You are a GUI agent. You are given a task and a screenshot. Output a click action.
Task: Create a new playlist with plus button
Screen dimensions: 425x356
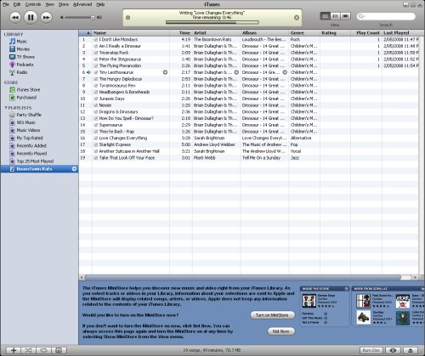[x=14, y=350]
